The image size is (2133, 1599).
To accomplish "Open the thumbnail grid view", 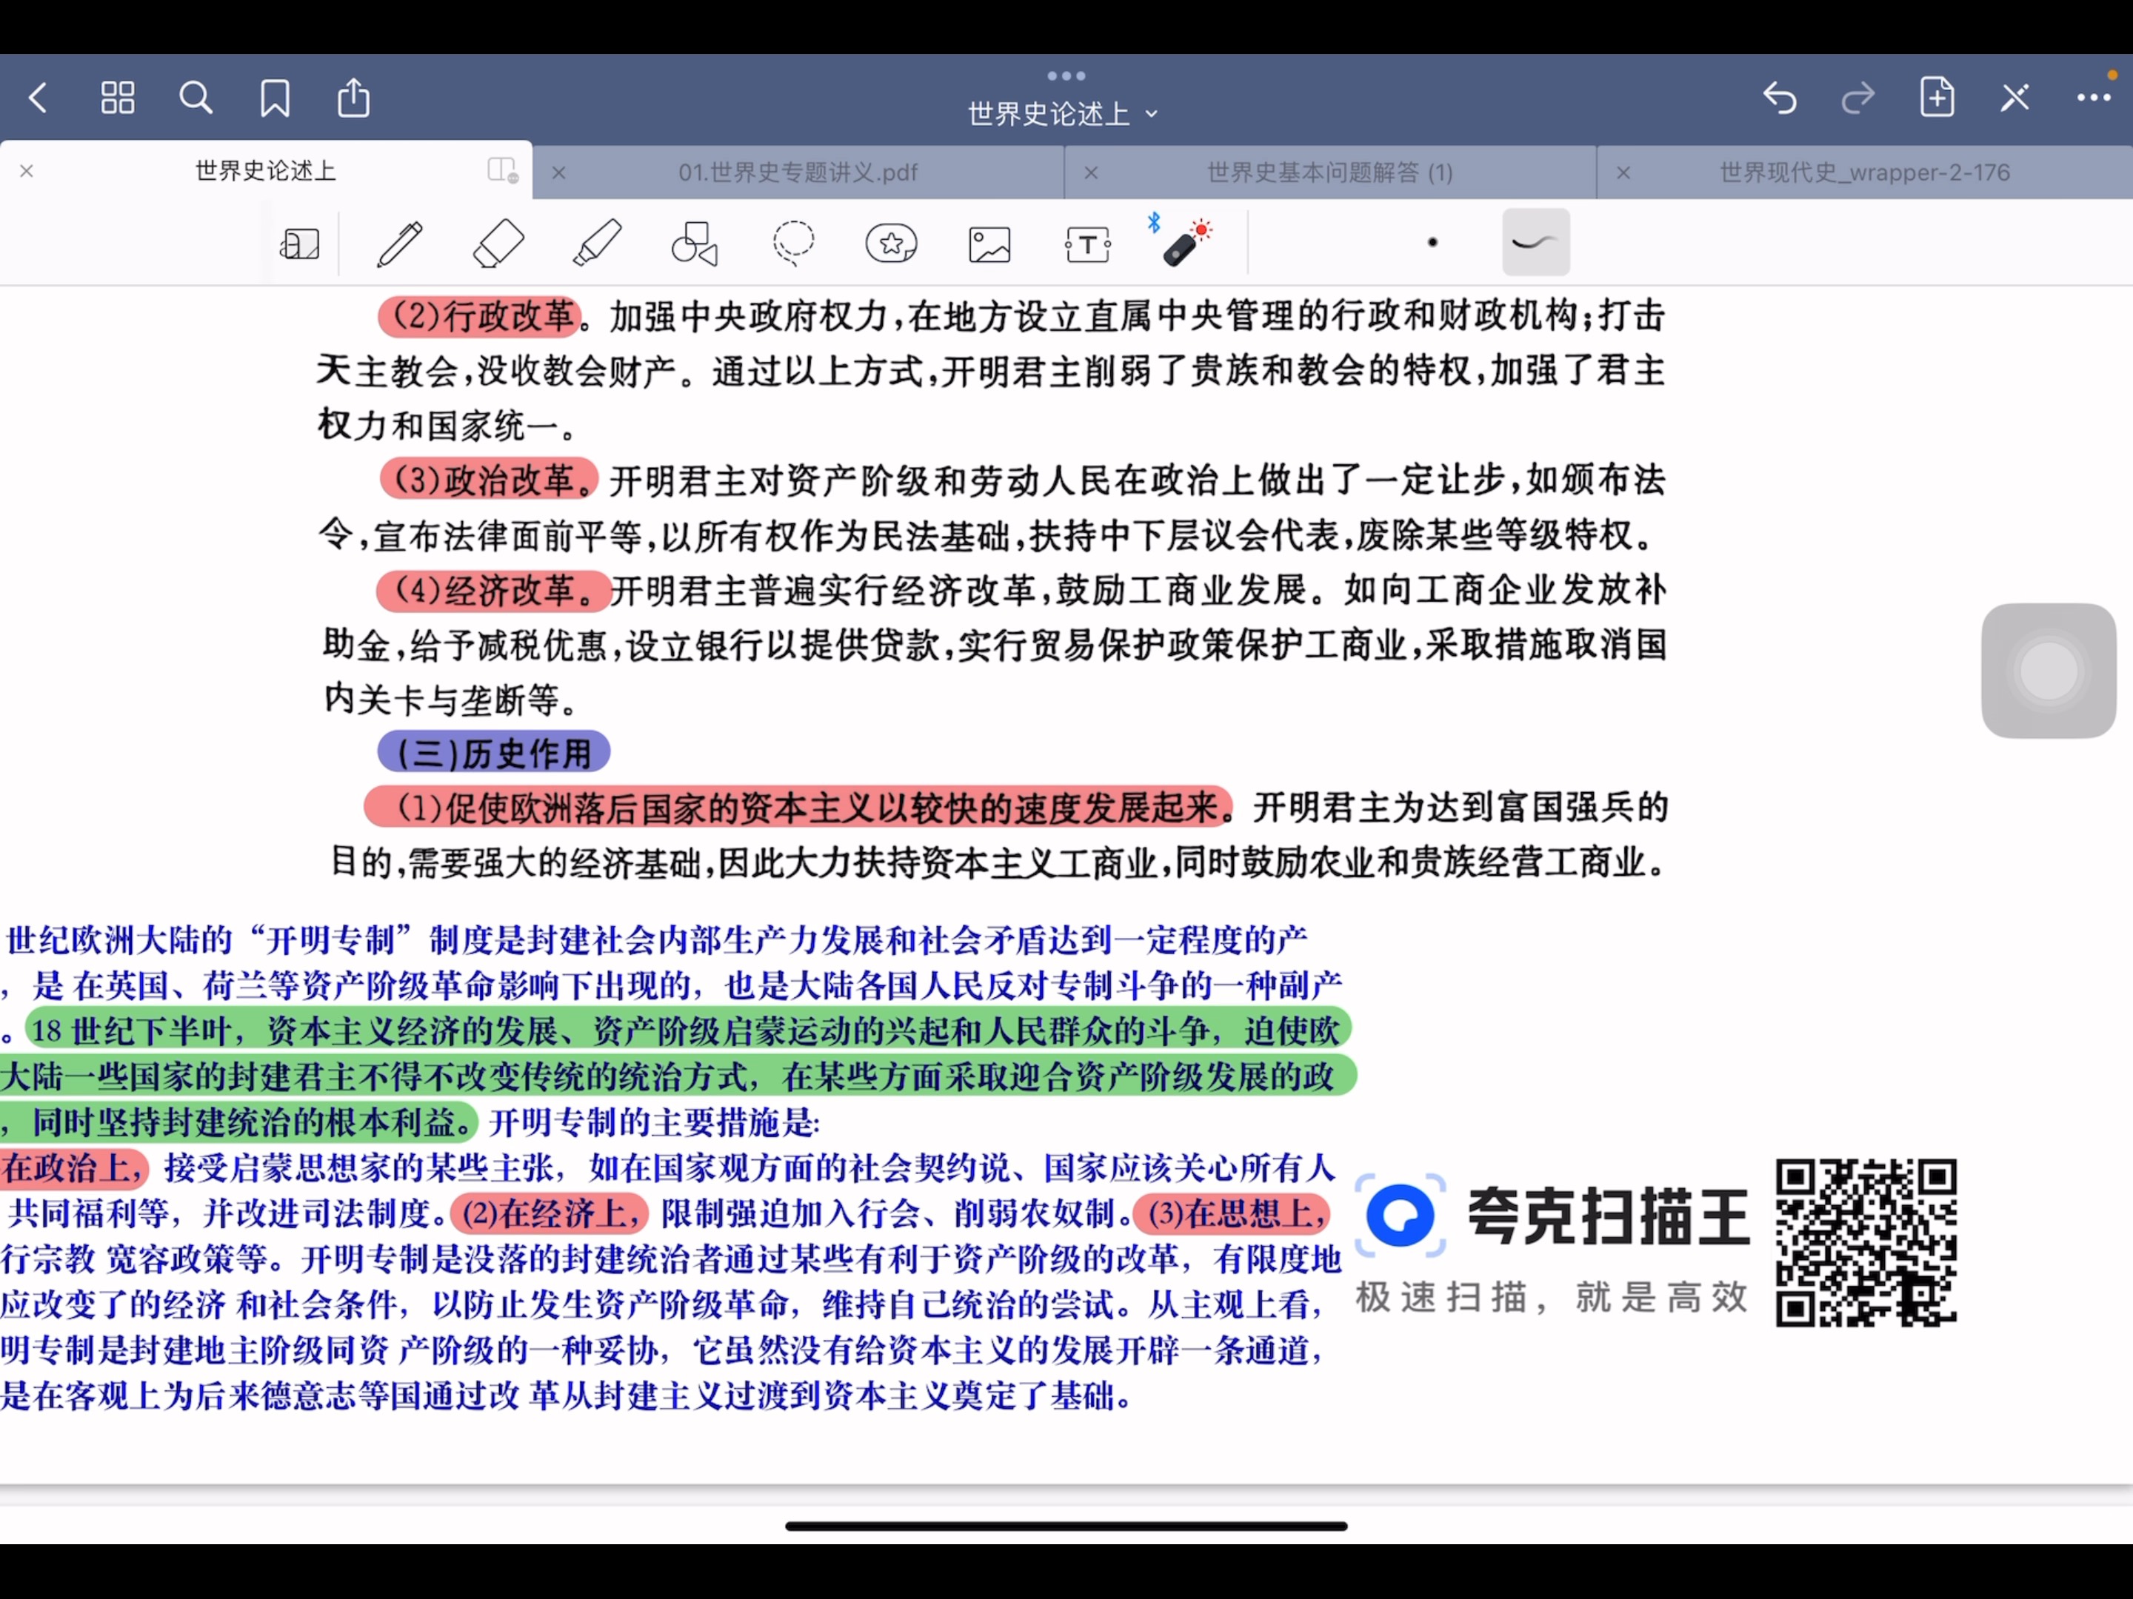I will point(118,98).
